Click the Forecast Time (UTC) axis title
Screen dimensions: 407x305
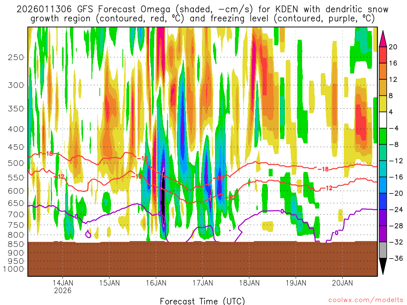point(202,301)
